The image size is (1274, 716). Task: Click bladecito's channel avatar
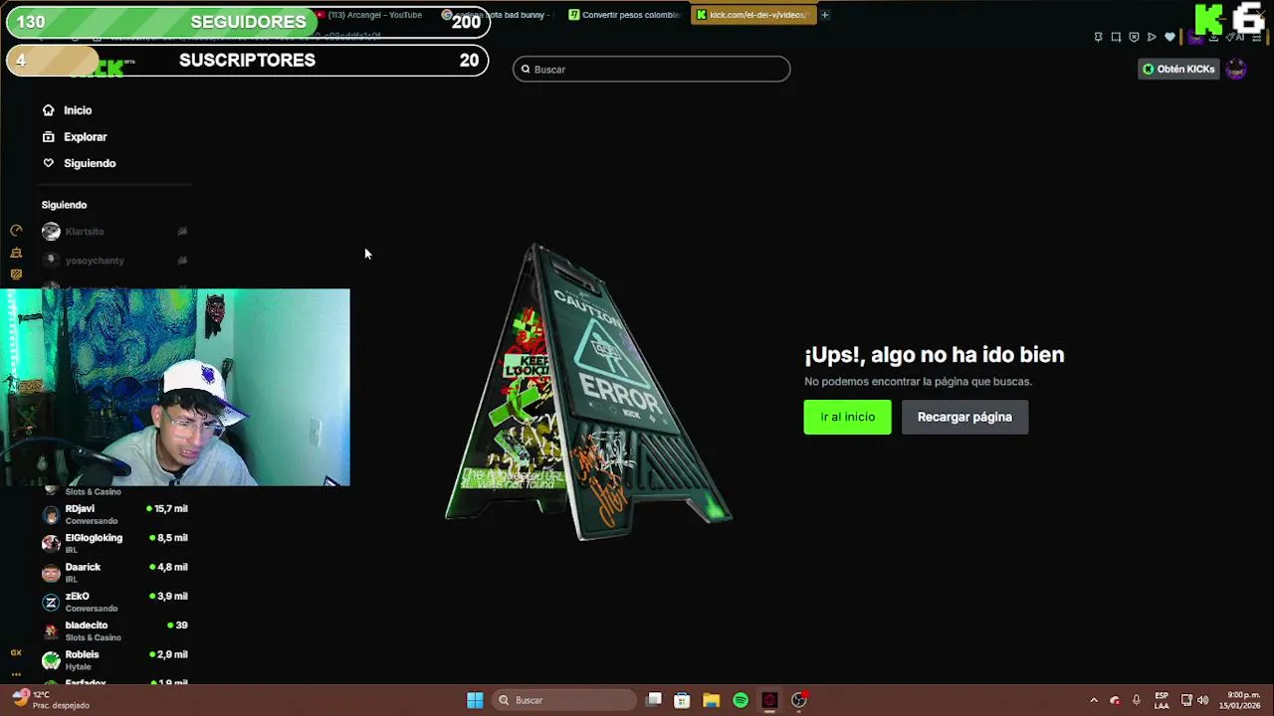point(51,630)
